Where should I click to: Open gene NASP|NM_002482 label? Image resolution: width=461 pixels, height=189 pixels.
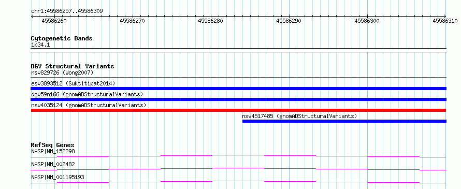tap(53, 164)
